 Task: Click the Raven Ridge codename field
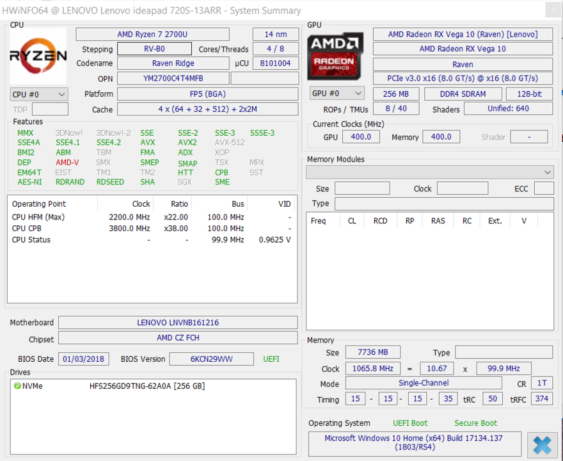click(173, 63)
